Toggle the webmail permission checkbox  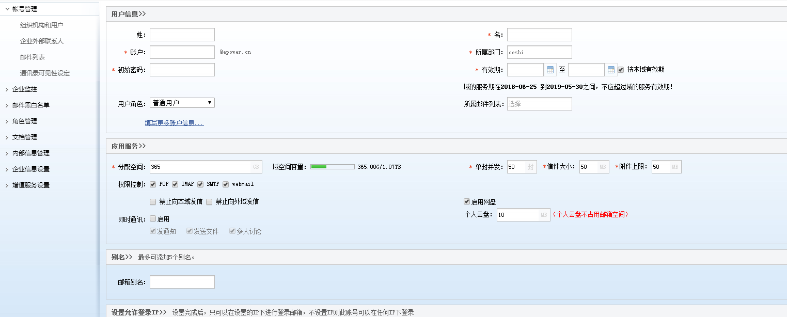(226, 184)
